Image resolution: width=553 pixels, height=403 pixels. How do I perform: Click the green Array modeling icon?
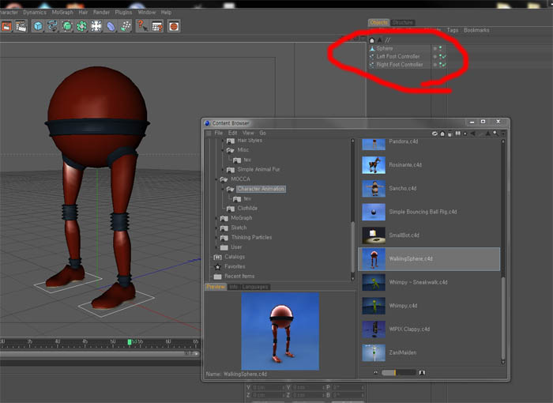click(x=81, y=26)
